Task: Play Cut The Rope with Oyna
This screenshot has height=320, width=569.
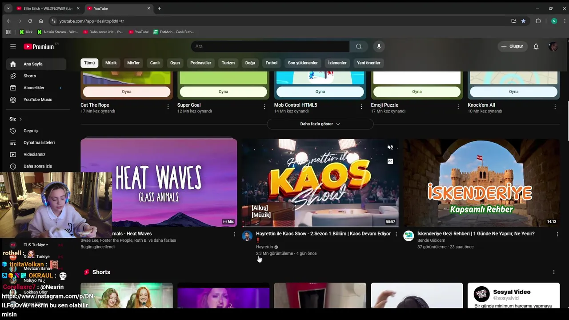Action: click(127, 92)
